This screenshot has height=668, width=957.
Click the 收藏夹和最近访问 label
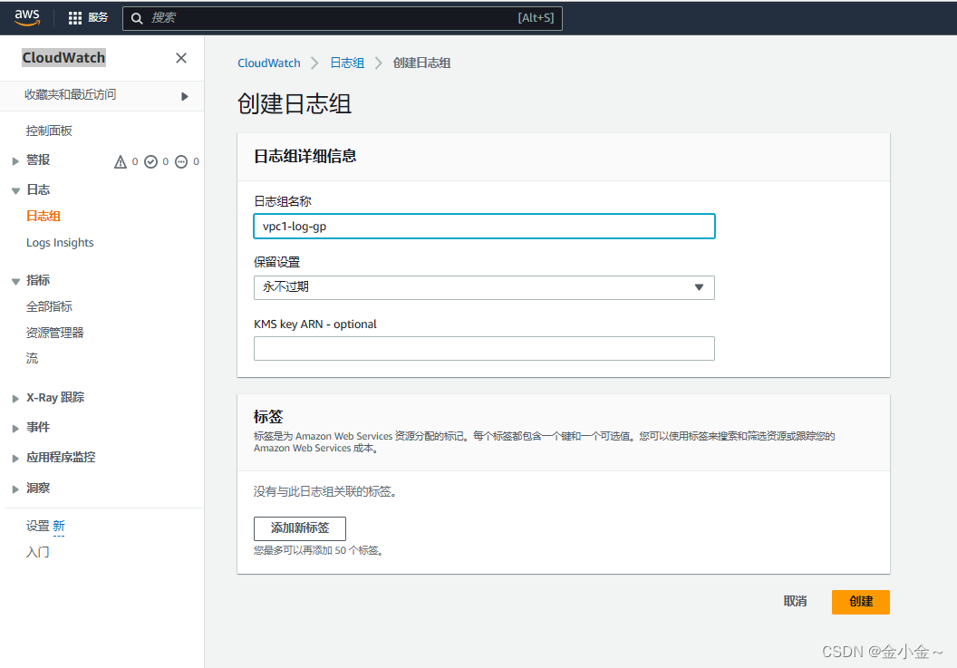coord(70,94)
